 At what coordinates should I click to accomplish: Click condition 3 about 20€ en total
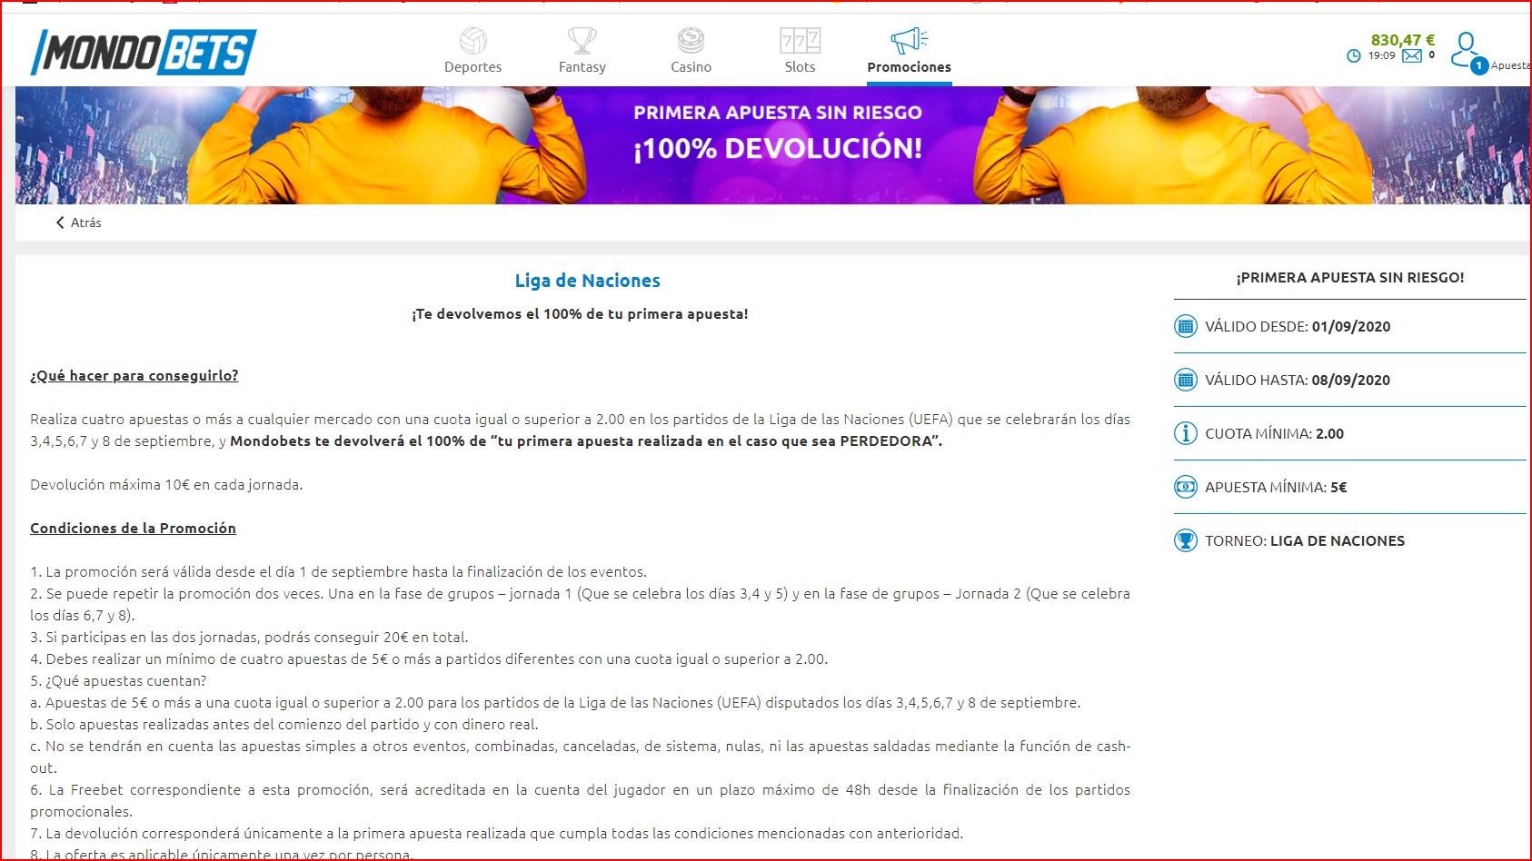tap(249, 638)
